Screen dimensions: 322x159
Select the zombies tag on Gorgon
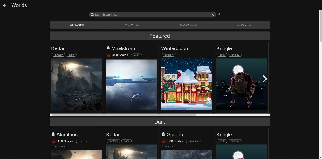click(194, 141)
